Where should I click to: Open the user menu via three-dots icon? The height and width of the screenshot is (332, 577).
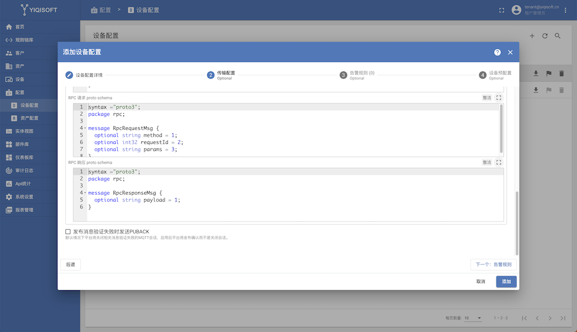565,10
